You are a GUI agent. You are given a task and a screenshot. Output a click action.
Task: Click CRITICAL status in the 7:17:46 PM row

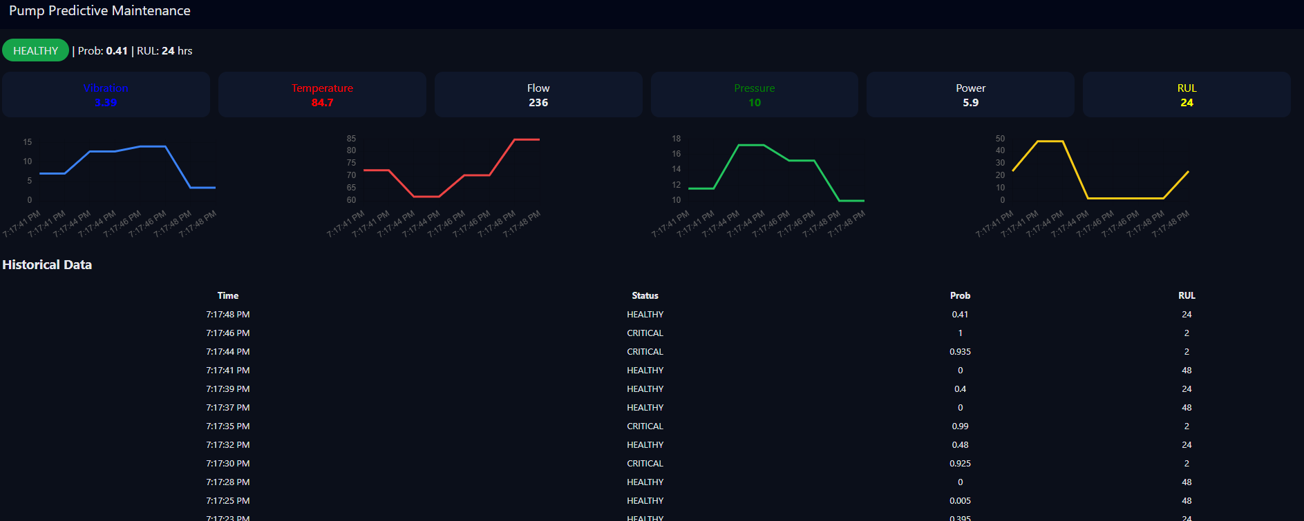click(x=645, y=333)
